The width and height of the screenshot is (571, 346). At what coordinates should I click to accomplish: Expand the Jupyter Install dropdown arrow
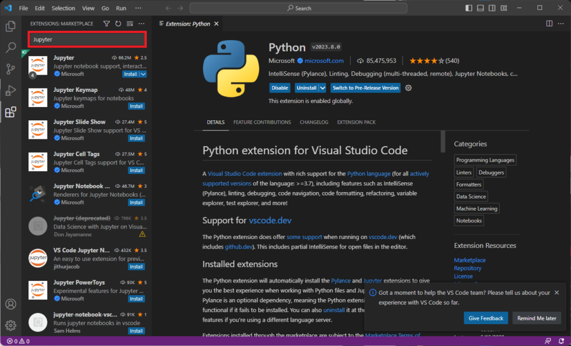(143, 74)
